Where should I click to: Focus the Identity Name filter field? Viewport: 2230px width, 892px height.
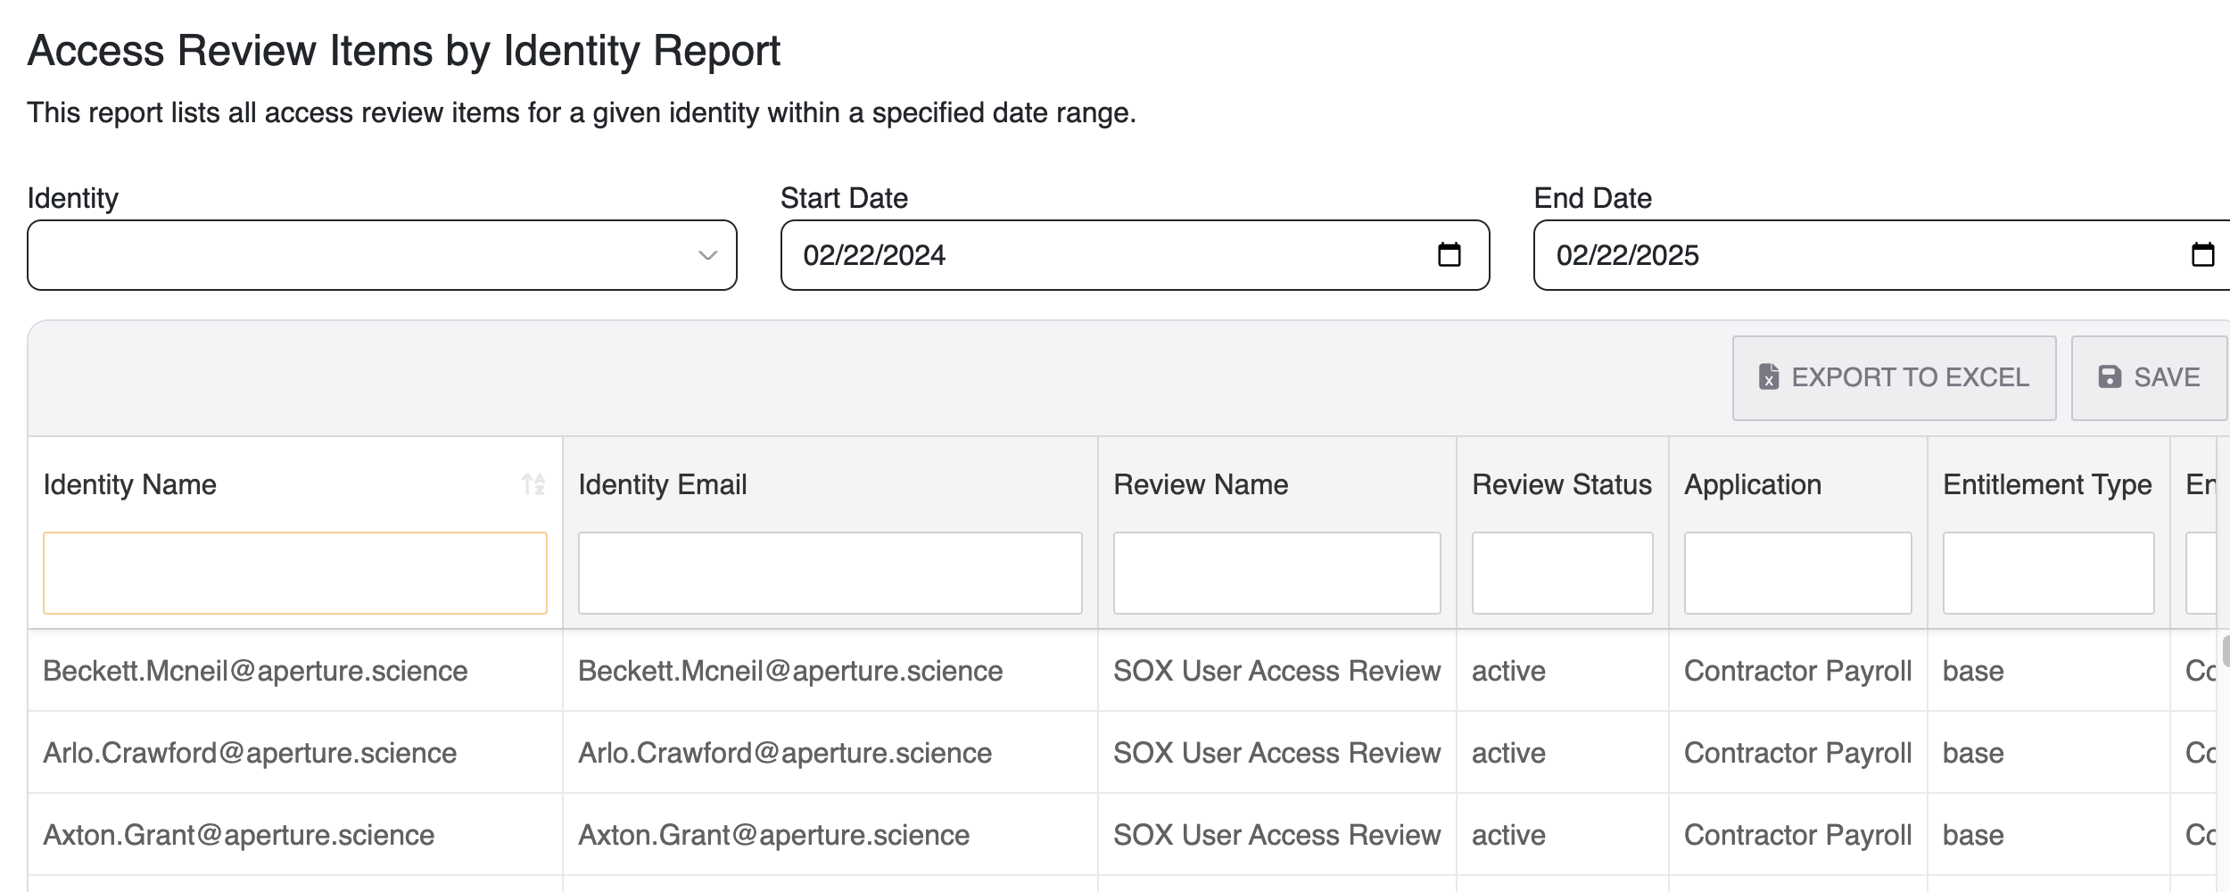coord(294,573)
